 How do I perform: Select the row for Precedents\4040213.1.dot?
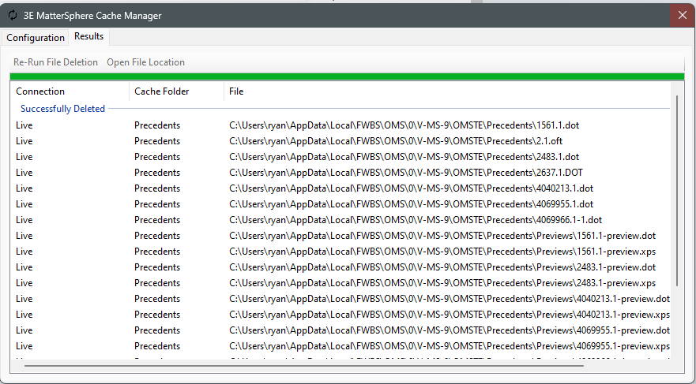point(340,188)
